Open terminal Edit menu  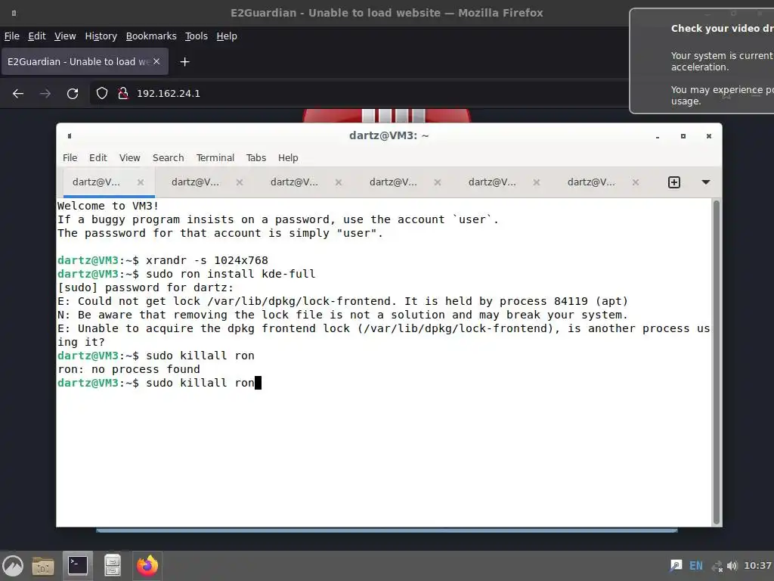point(98,157)
